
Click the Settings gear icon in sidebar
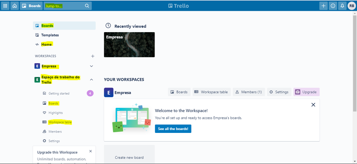click(x=44, y=141)
